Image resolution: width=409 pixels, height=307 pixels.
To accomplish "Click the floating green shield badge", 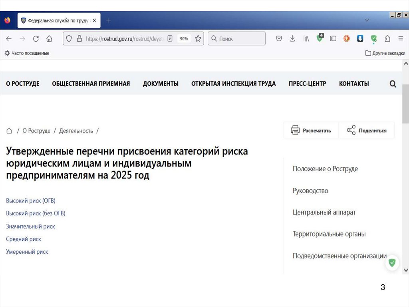I will (392, 263).
